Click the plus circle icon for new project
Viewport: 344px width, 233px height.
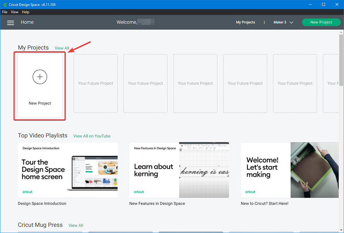click(x=40, y=77)
